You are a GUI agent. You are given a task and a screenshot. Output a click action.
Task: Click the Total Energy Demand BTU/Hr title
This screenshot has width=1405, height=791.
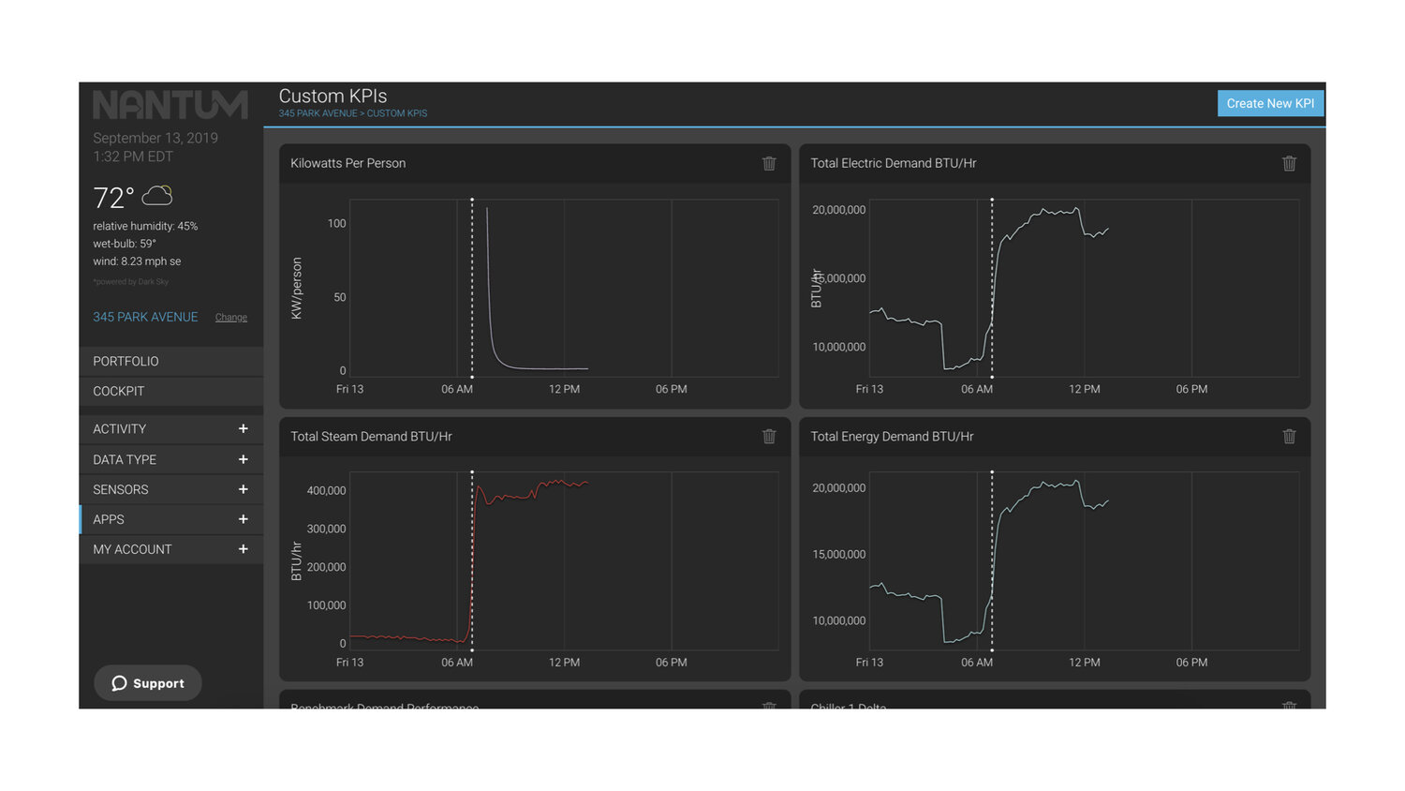click(892, 437)
